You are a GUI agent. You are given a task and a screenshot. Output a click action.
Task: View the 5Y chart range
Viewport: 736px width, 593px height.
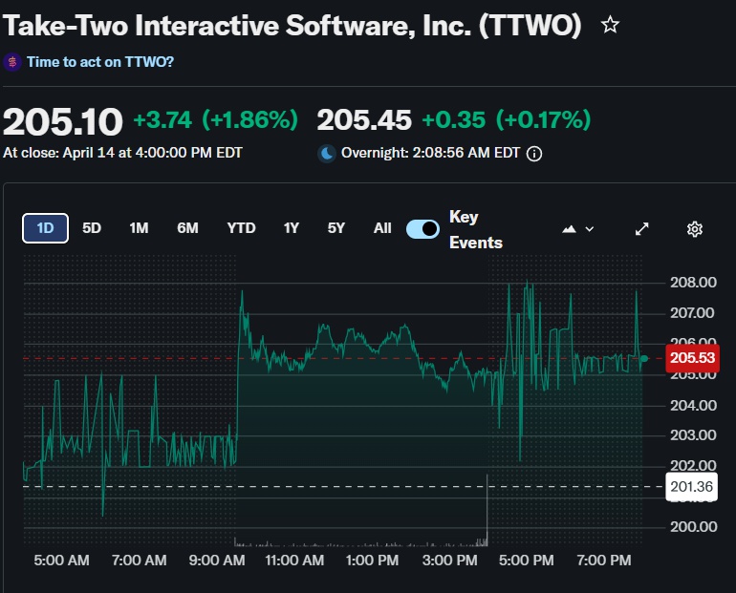click(336, 228)
